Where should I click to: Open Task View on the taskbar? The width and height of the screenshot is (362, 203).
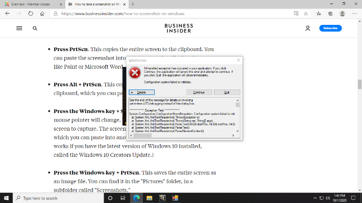coord(123,198)
